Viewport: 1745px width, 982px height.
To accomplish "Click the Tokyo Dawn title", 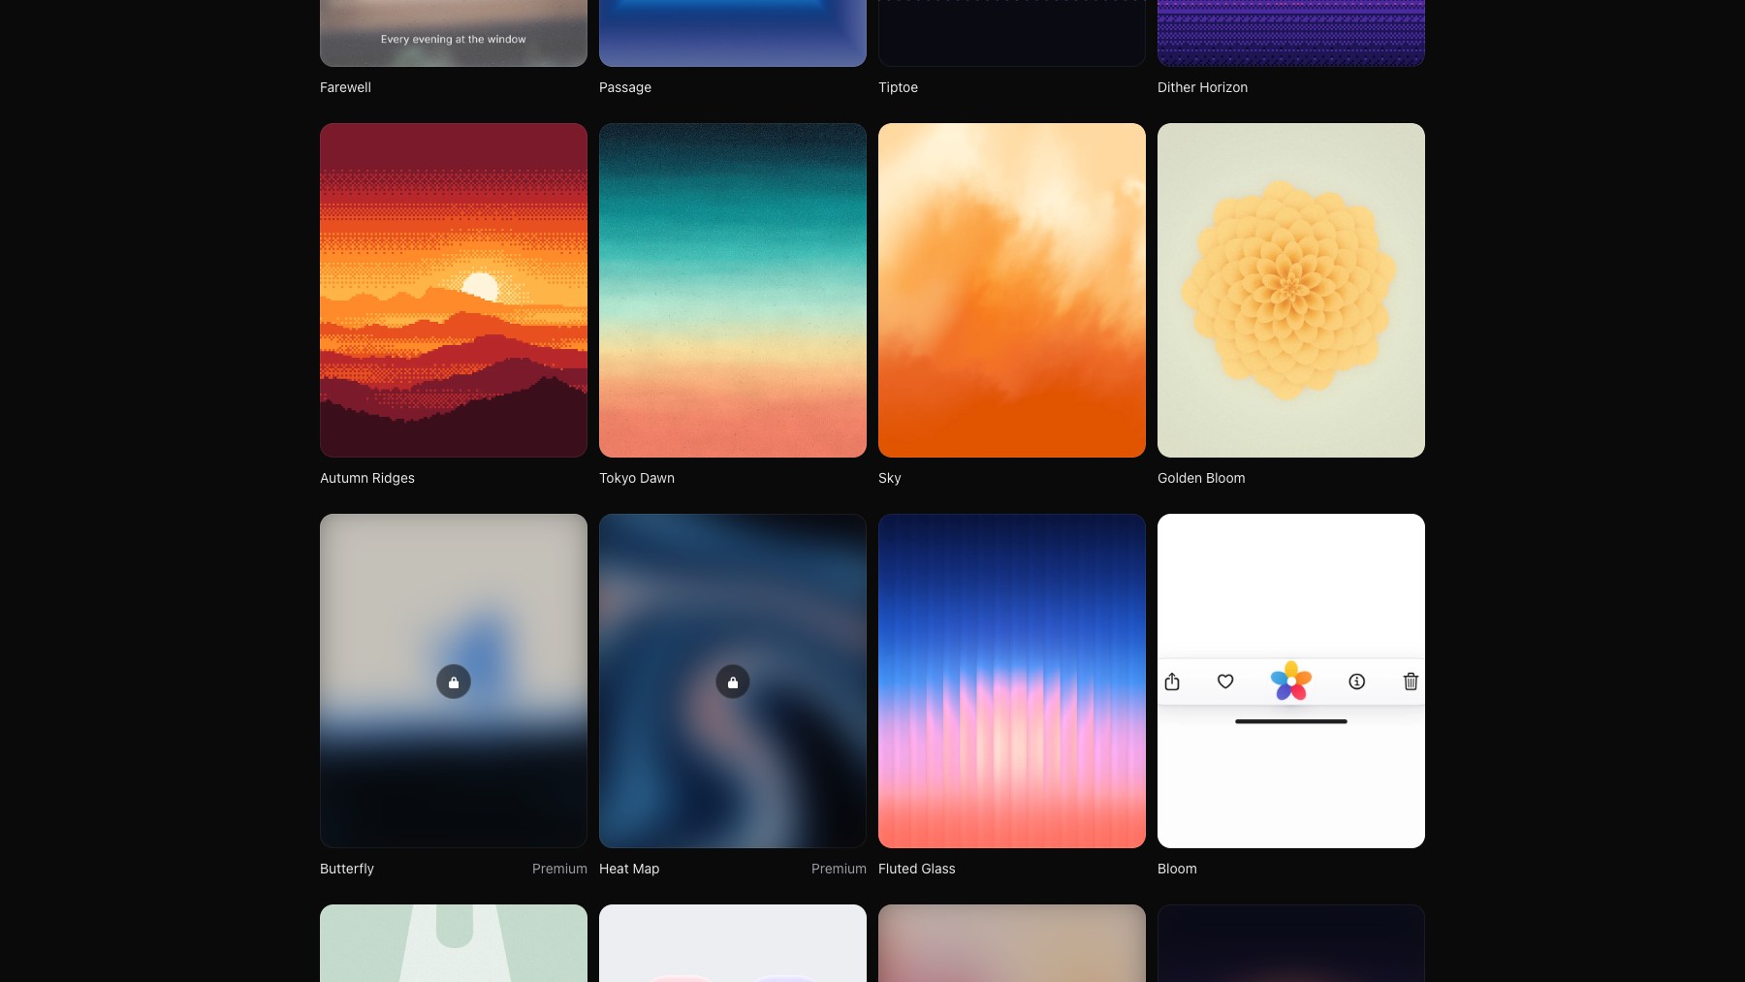I will pyautogui.click(x=637, y=478).
